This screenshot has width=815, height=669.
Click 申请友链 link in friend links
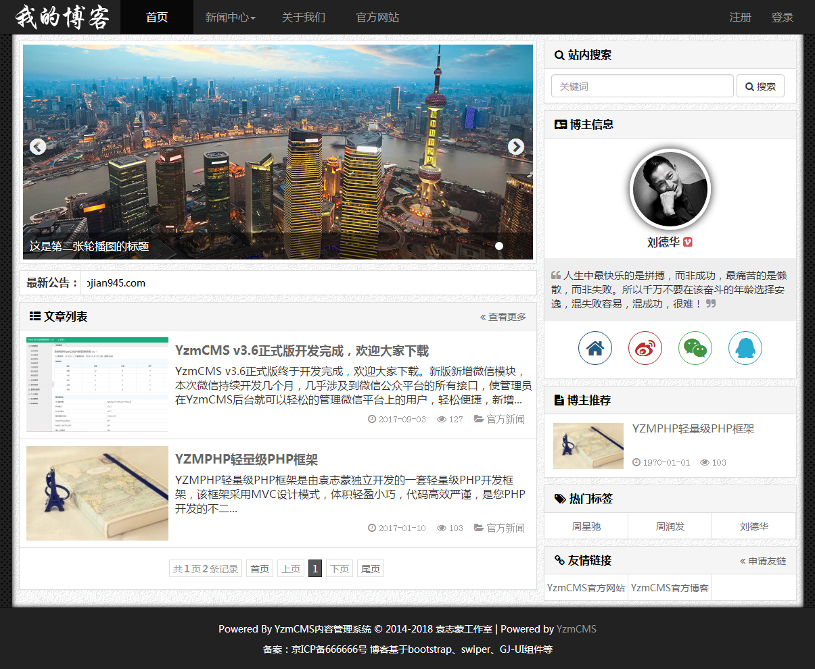point(763,561)
